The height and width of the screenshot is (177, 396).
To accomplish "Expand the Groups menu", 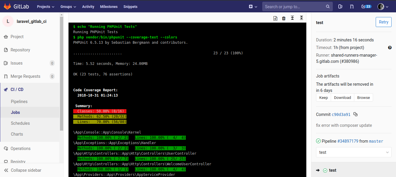I will pos(68,6).
